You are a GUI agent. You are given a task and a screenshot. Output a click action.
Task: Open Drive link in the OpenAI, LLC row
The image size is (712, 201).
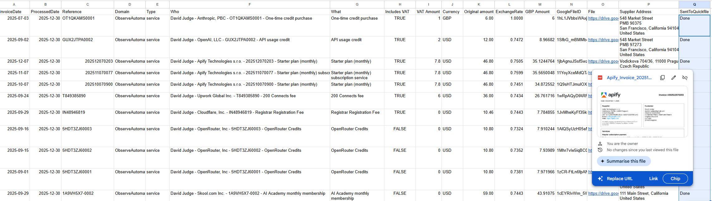point(603,40)
